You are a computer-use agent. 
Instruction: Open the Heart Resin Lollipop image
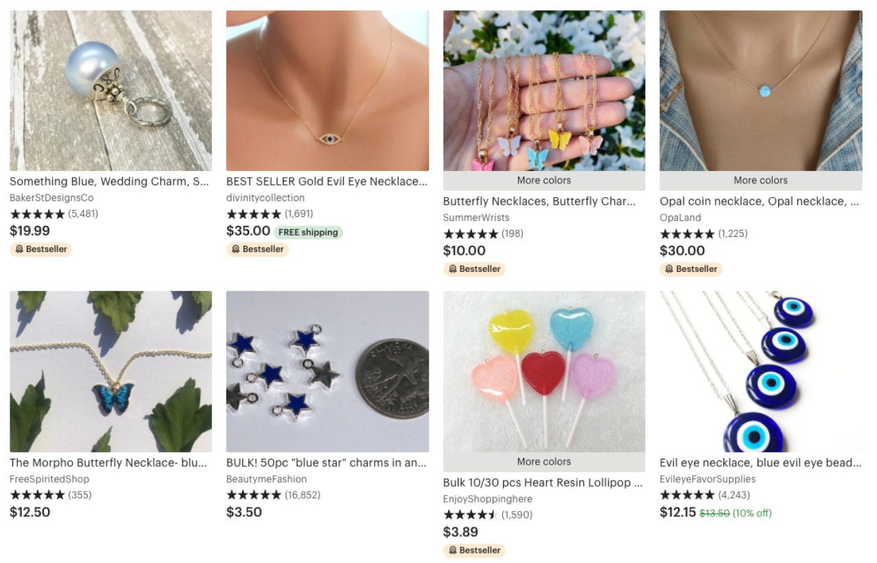coord(544,371)
